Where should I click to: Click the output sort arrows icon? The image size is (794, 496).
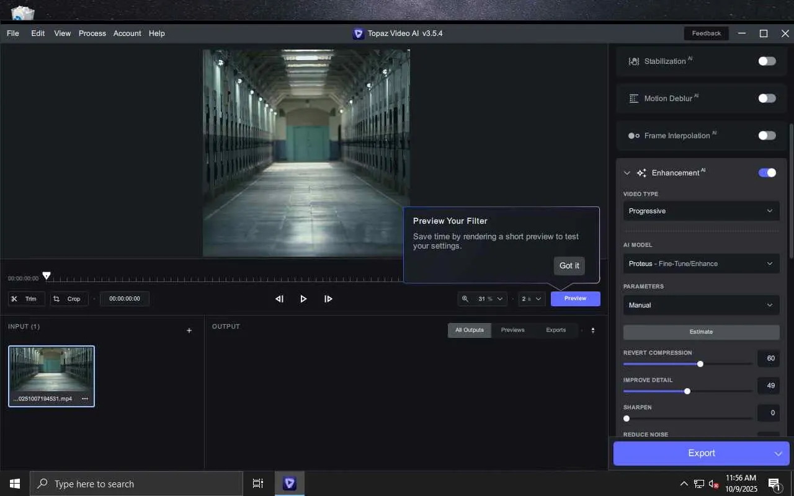click(592, 330)
